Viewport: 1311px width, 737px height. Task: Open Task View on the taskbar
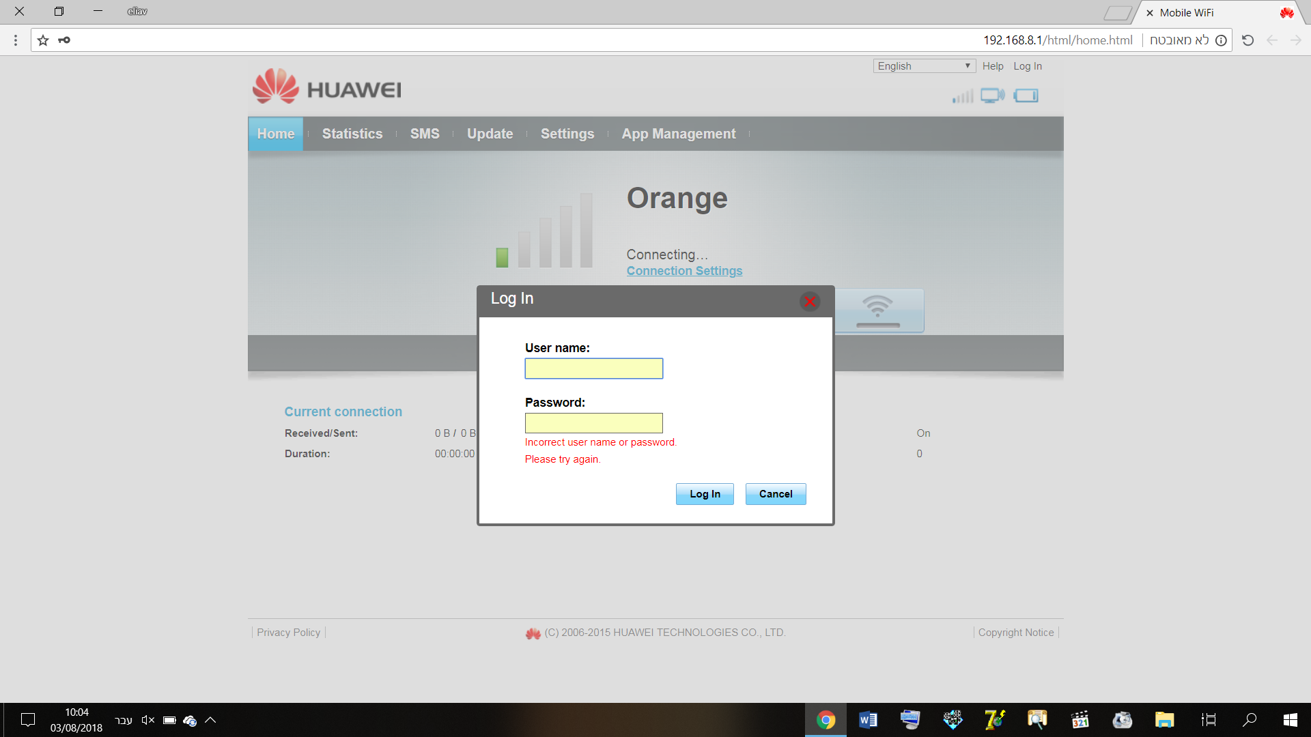(1209, 720)
